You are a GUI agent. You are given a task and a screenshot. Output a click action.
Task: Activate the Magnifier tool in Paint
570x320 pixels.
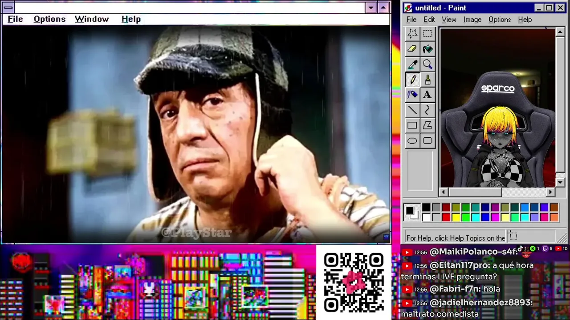(427, 64)
